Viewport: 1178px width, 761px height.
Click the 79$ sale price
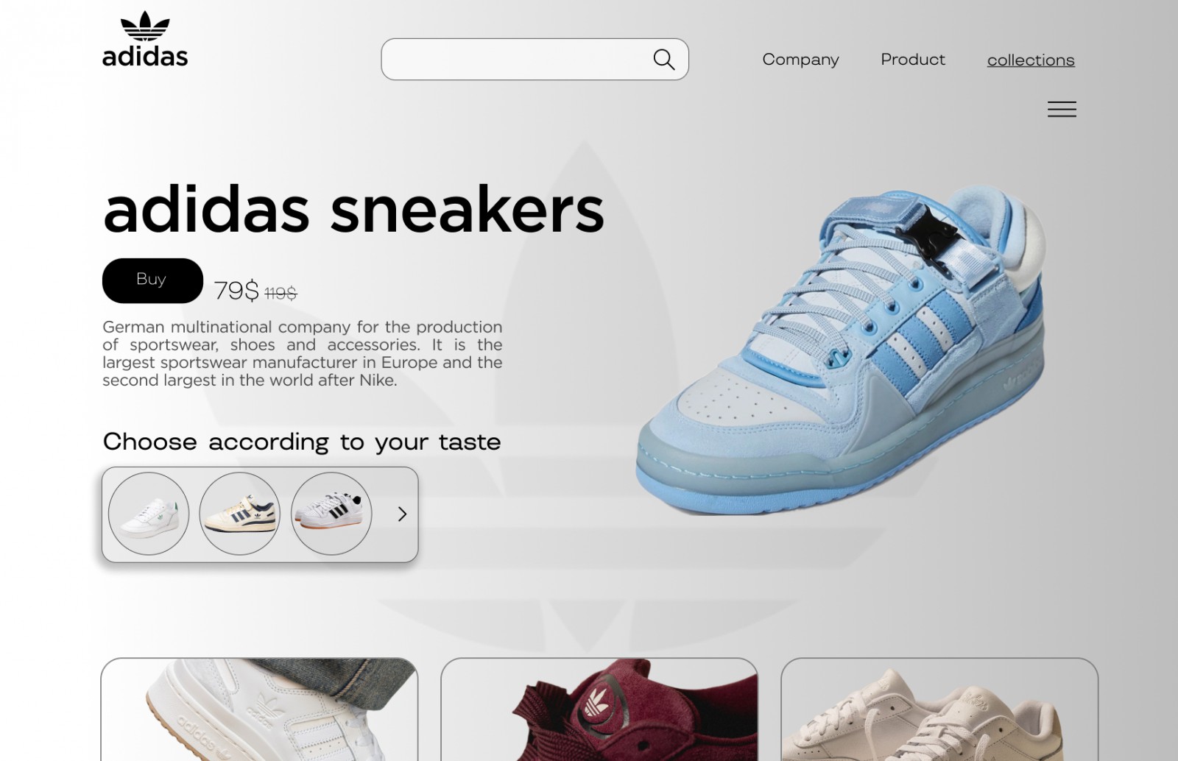pos(236,291)
